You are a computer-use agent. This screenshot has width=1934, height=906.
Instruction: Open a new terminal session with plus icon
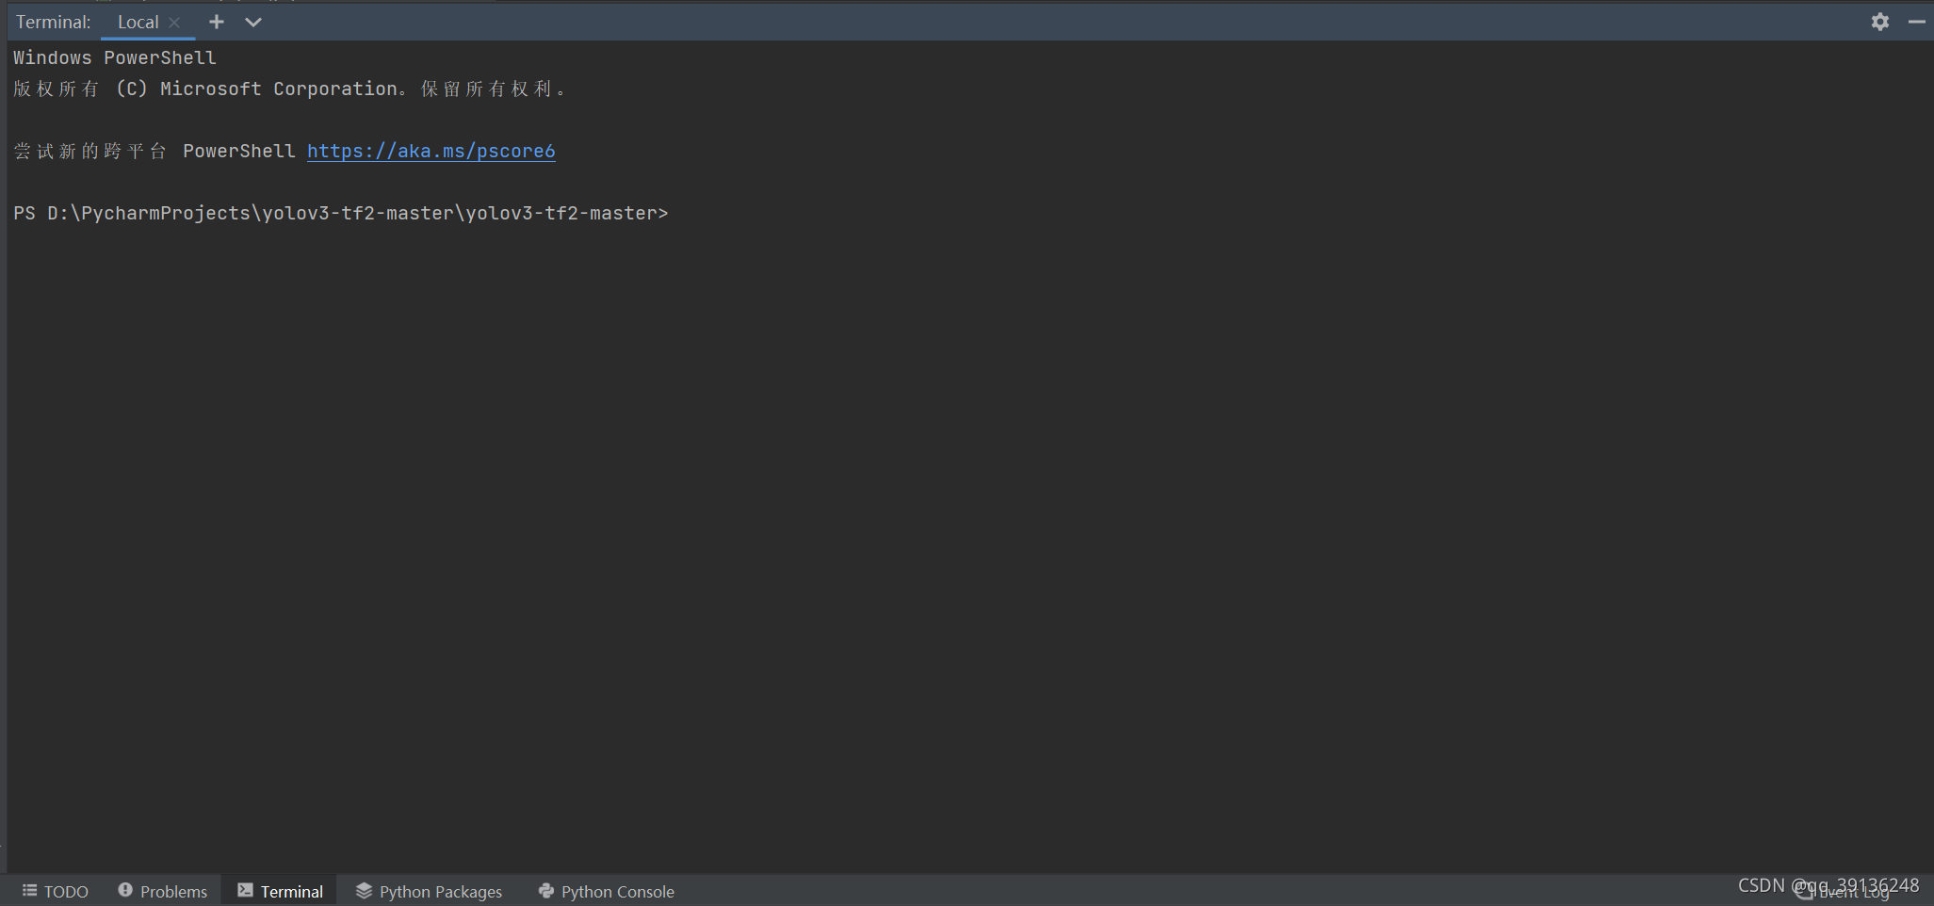click(x=217, y=22)
